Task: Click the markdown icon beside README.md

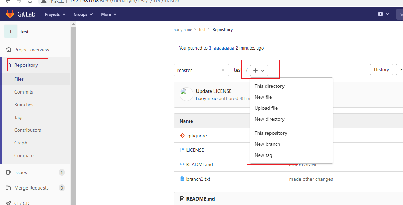Action: point(182,164)
